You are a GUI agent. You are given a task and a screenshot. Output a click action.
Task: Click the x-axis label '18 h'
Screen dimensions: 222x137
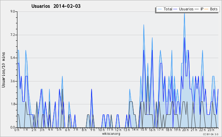[x=169, y=130]
